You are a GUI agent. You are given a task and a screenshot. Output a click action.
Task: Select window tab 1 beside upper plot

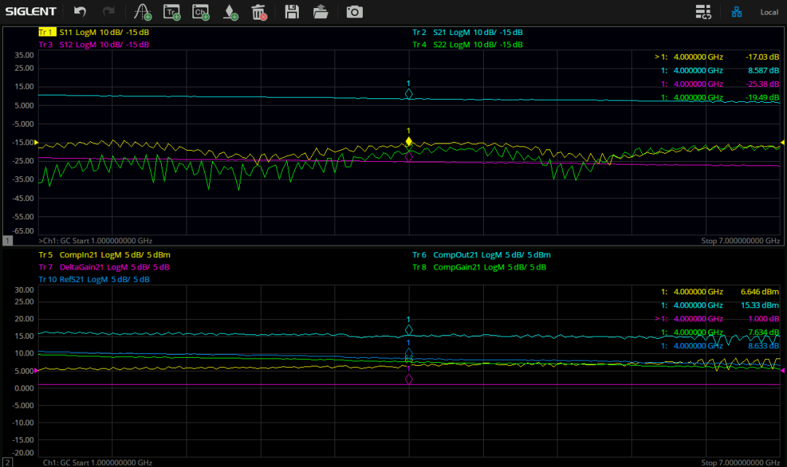8,240
